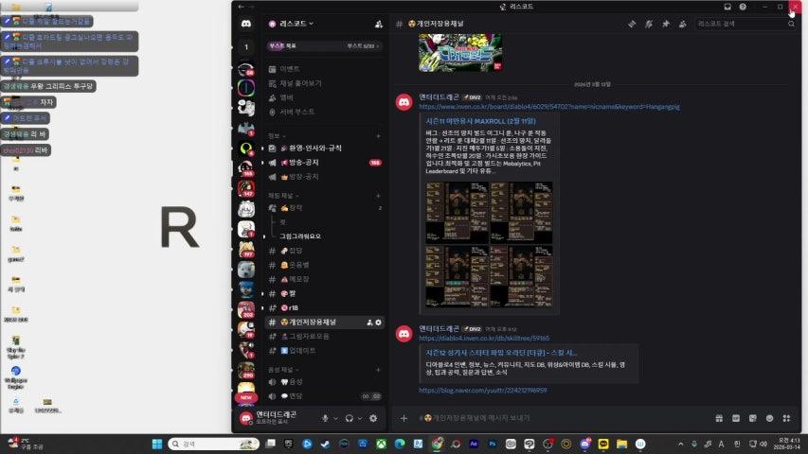
Task: Open the 방송-공지 announcement channel
Action: coord(325,163)
